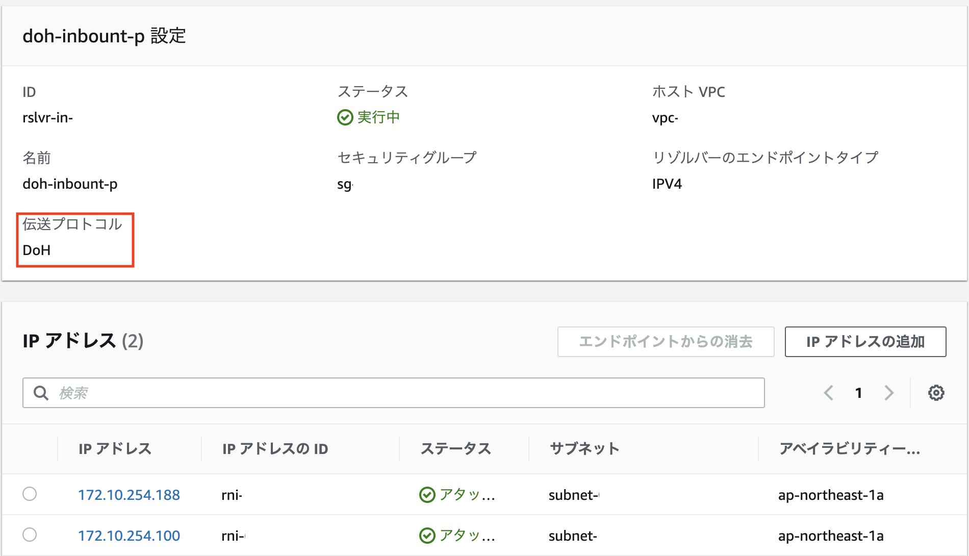Click the green running status check icon
Screen dimensions: 969x556
click(345, 117)
